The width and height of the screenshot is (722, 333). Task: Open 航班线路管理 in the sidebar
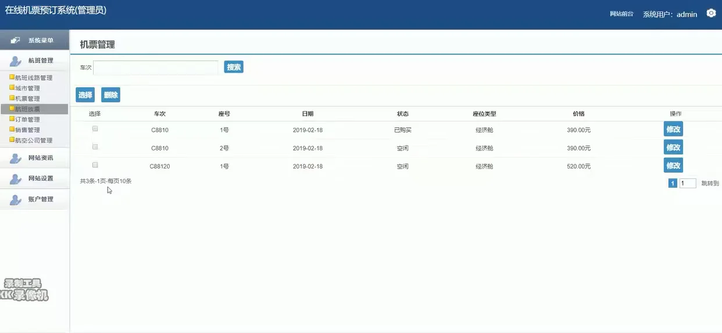(x=34, y=78)
